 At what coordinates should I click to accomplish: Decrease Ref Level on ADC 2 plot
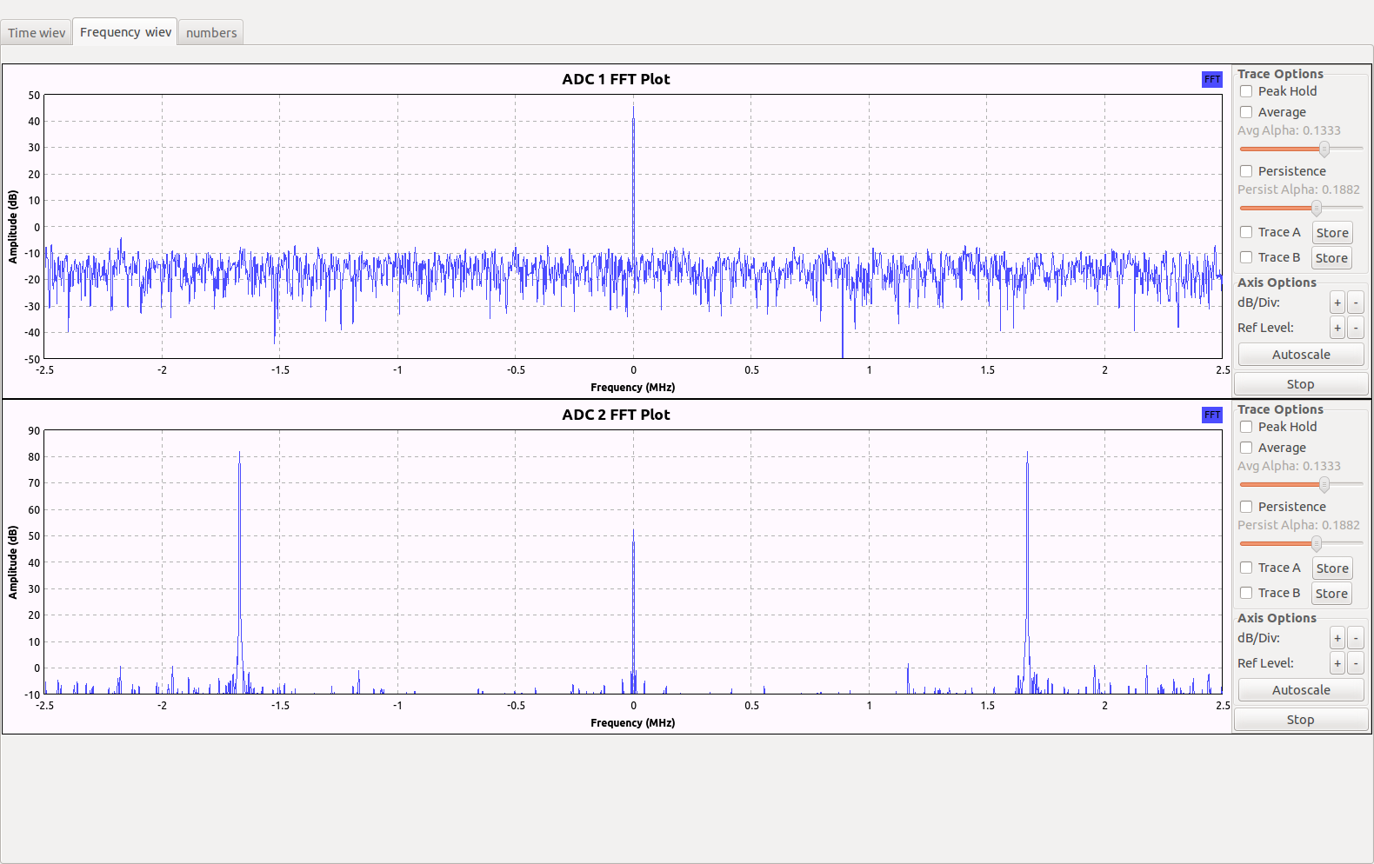click(x=1355, y=663)
